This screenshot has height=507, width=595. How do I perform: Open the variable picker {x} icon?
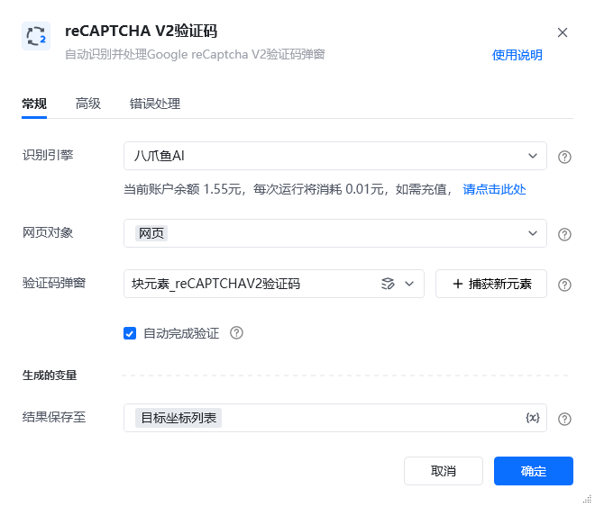(533, 418)
